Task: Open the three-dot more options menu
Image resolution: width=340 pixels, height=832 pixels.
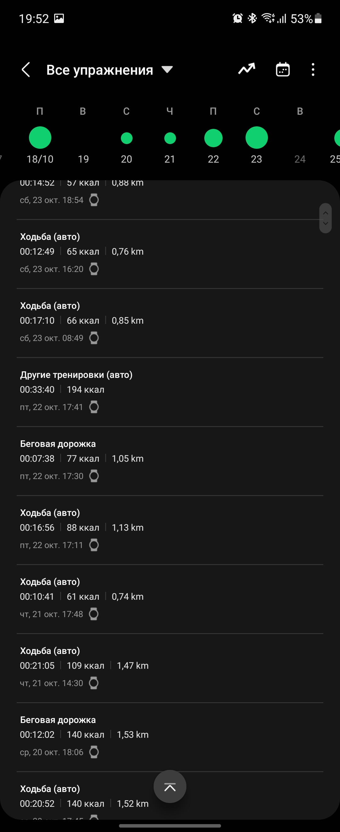Action: click(x=313, y=70)
